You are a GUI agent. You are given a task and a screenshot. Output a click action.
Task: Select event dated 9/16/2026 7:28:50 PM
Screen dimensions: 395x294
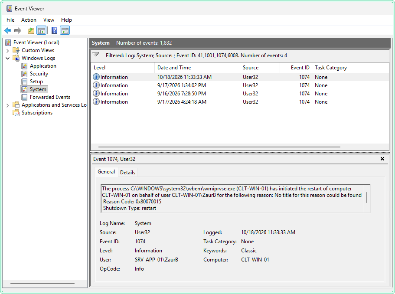(x=240, y=94)
